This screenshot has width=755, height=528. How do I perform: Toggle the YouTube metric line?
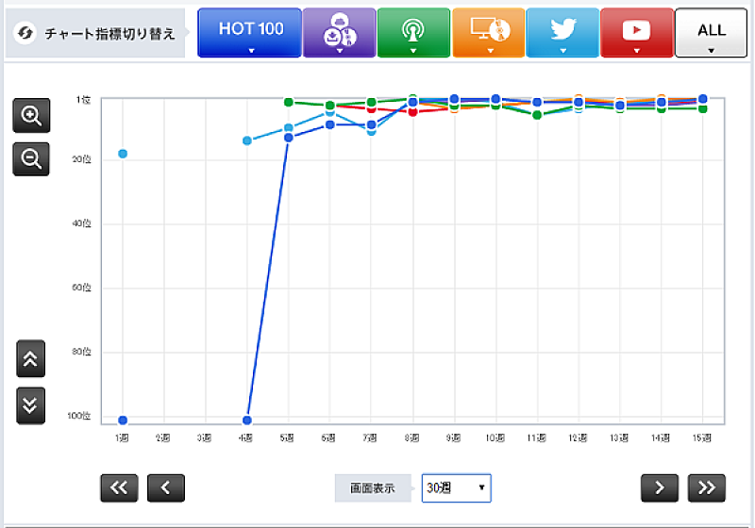637,33
